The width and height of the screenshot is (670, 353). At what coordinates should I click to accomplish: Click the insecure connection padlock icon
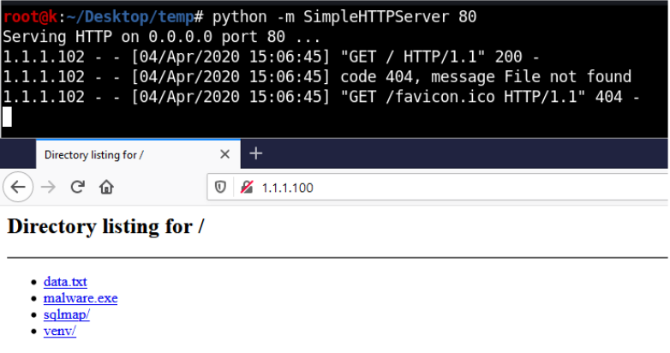click(x=247, y=187)
